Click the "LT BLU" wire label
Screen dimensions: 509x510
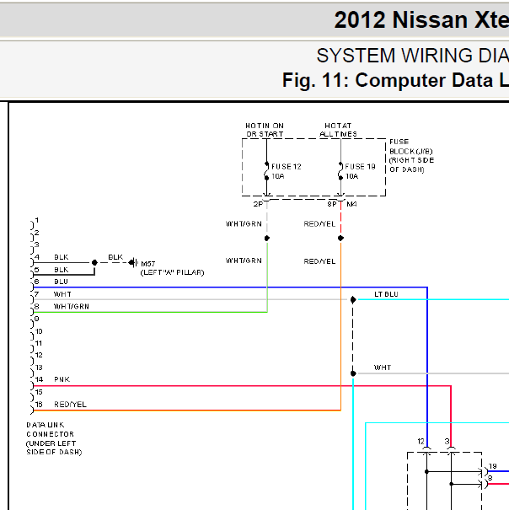tap(386, 294)
